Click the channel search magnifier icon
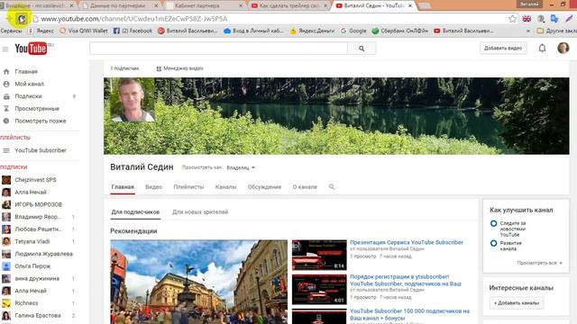The image size is (577, 324). (x=332, y=187)
